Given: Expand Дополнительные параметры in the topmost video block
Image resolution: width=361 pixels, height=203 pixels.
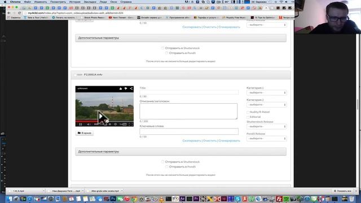Looking at the screenshot, I should (x=180, y=38).
